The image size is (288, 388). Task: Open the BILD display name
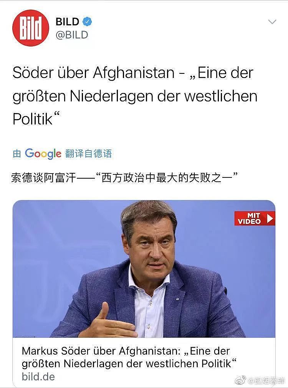tap(67, 22)
